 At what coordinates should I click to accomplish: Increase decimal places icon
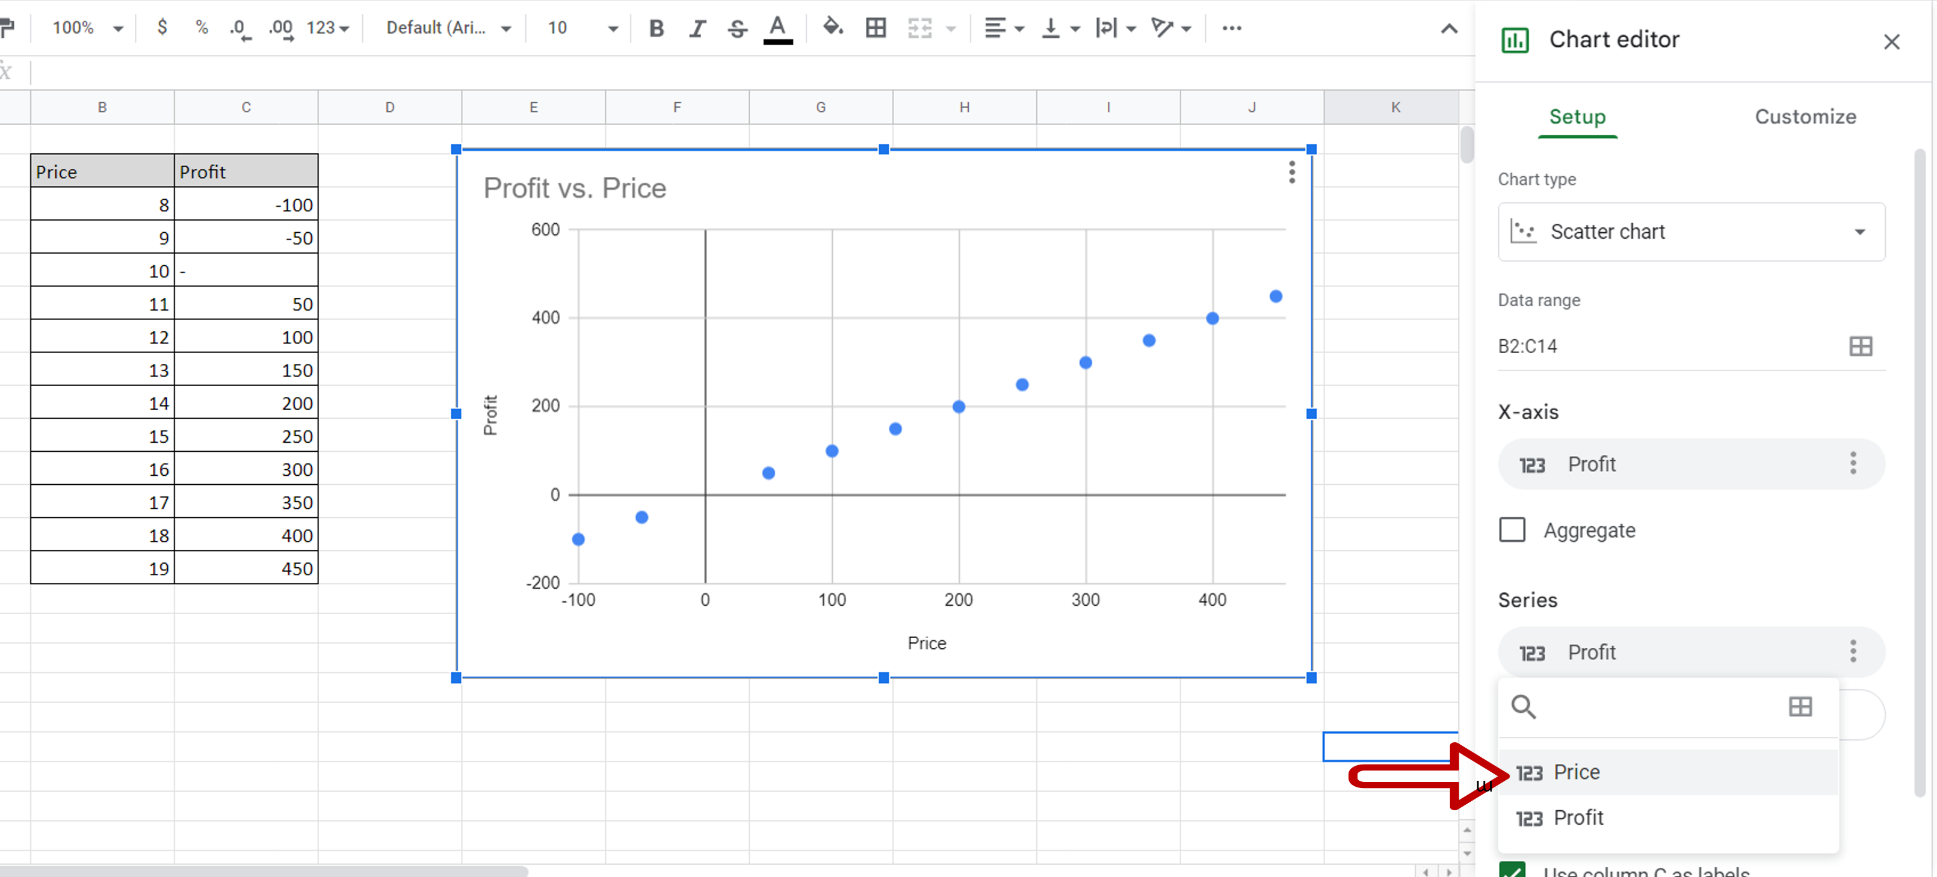pyautogui.click(x=281, y=28)
